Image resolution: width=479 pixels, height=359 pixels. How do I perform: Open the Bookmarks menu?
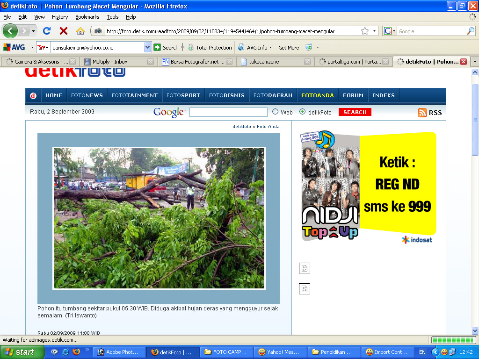point(87,17)
